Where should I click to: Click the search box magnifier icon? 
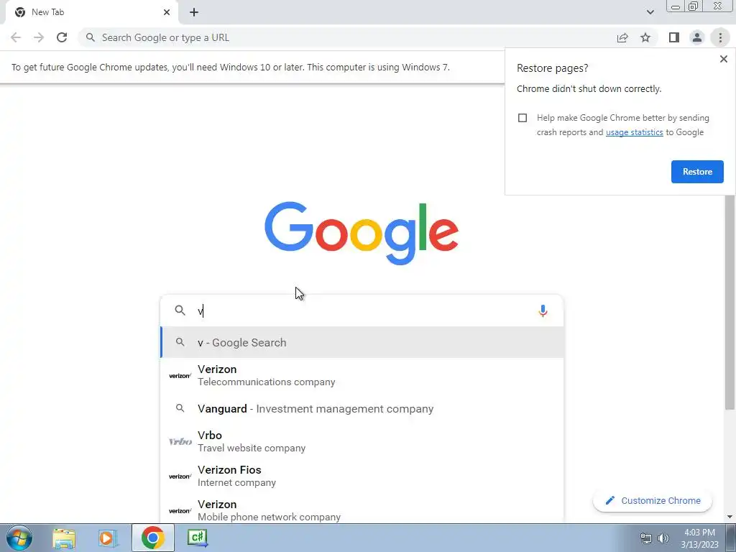point(180,310)
